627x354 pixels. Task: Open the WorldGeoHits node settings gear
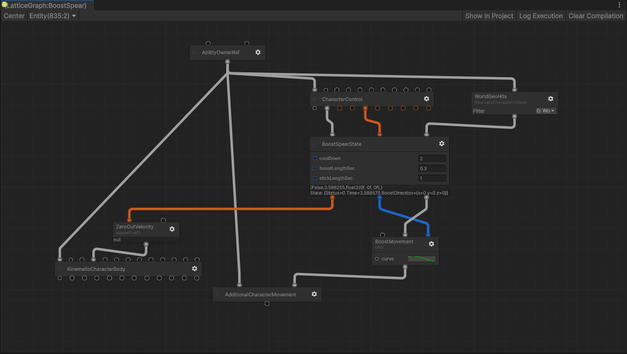[x=550, y=98]
